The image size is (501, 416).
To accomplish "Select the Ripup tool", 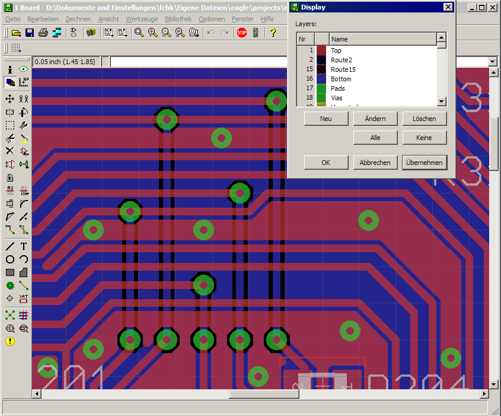I will (x=24, y=229).
